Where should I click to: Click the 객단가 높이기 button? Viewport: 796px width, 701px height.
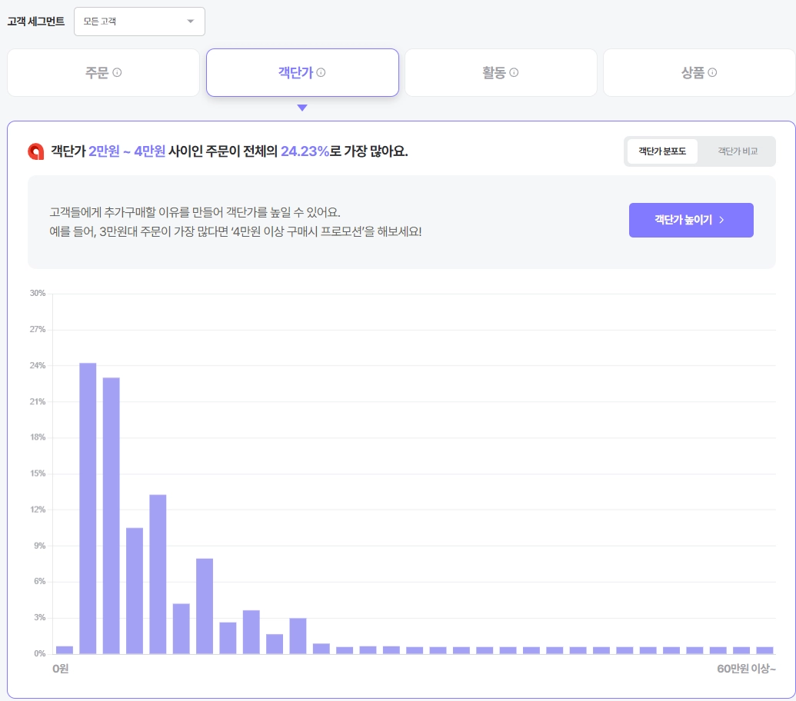(691, 220)
